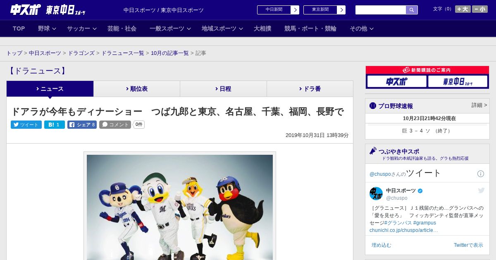The height and width of the screenshot is (260, 496).
Task: Follow the トップ breadcrumb link
Action: tap(14, 53)
